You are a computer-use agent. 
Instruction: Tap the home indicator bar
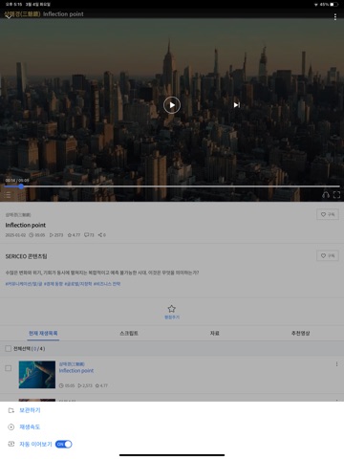pos(172,455)
